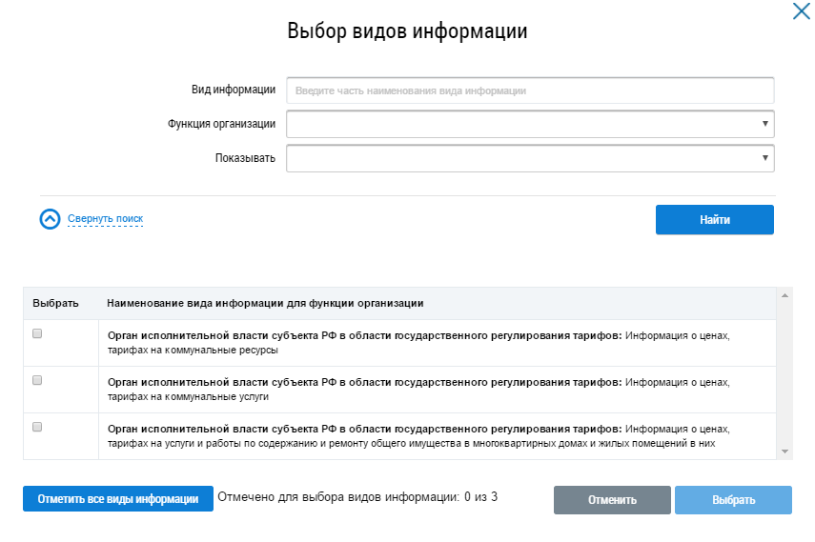The image size is (815, 542).
Task: Click the Отменить button
Action: [612, 500]
